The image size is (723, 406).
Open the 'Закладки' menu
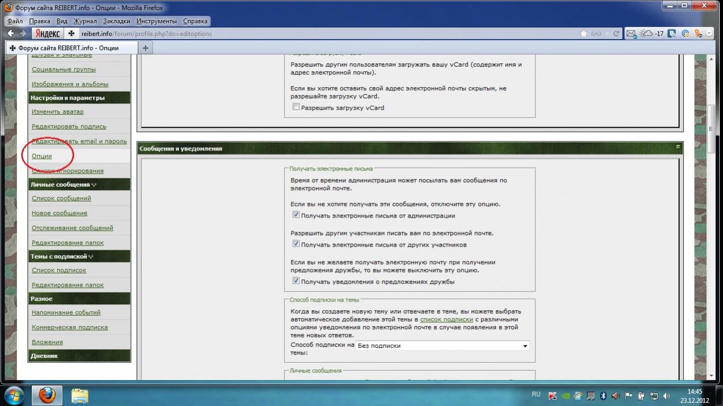click(x=117, y=21)
